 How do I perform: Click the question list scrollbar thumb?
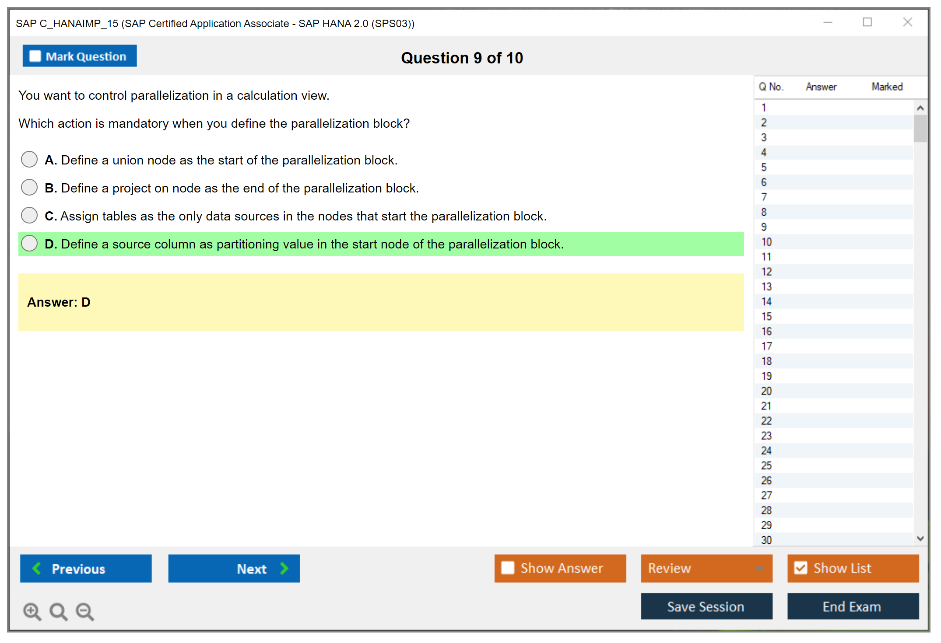coord(920,129)
